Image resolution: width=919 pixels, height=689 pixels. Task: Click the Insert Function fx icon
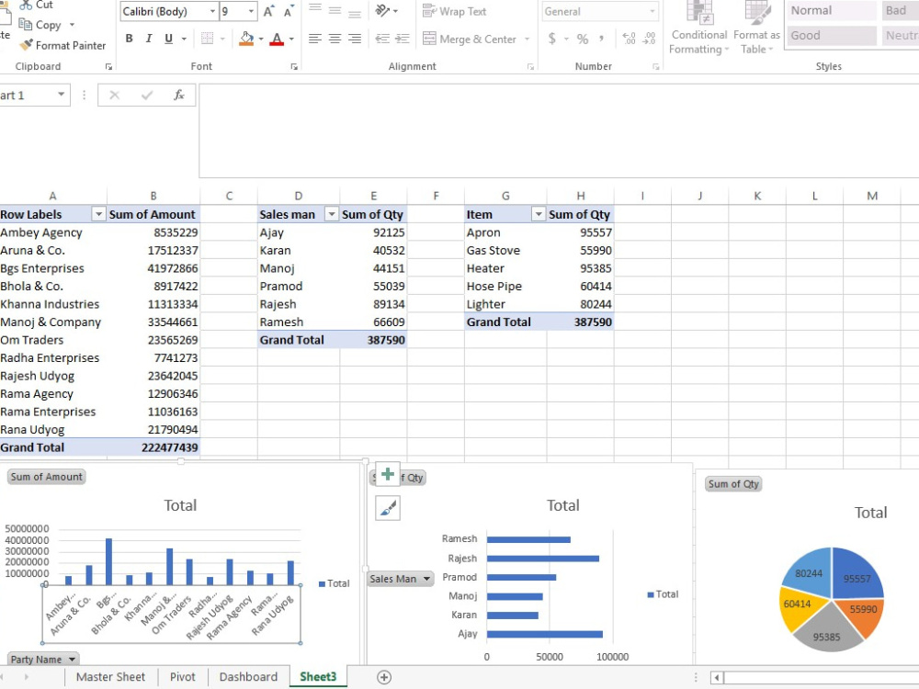pyautogui.click(x=179, y=95)
